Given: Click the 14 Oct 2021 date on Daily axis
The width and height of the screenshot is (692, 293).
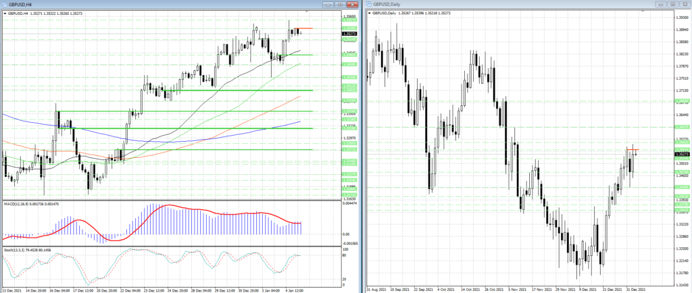Looking at the screenshot, I should 471,291.
